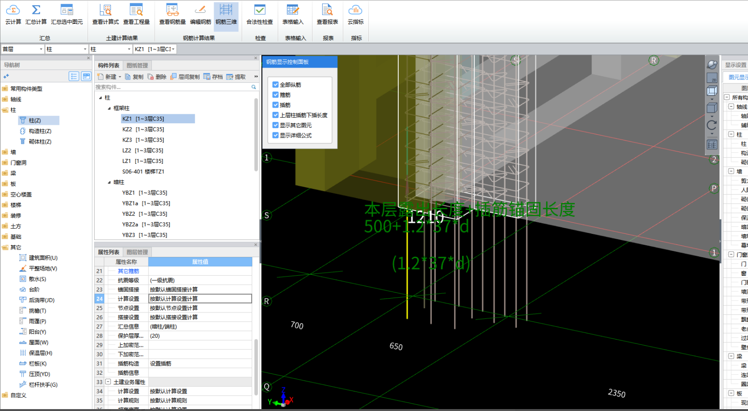Select 梁 category in navigation tree
Viewport: 748px width, 411px height.
click(13, 173)
